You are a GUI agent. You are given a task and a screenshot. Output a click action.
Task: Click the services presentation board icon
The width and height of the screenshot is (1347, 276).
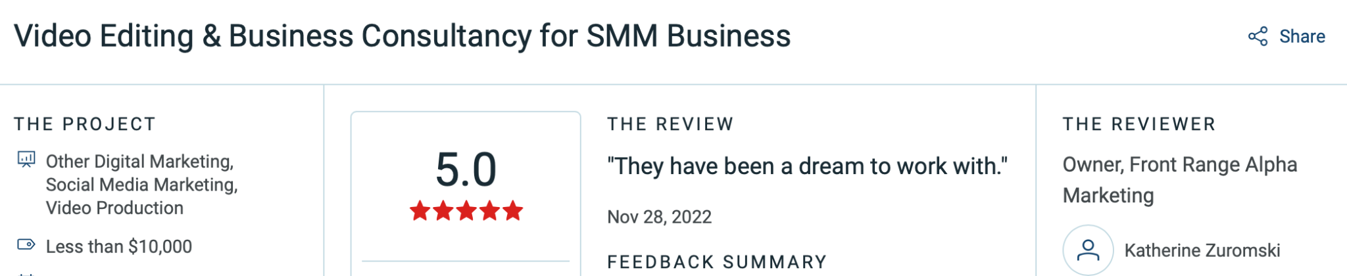coord(26,160)
